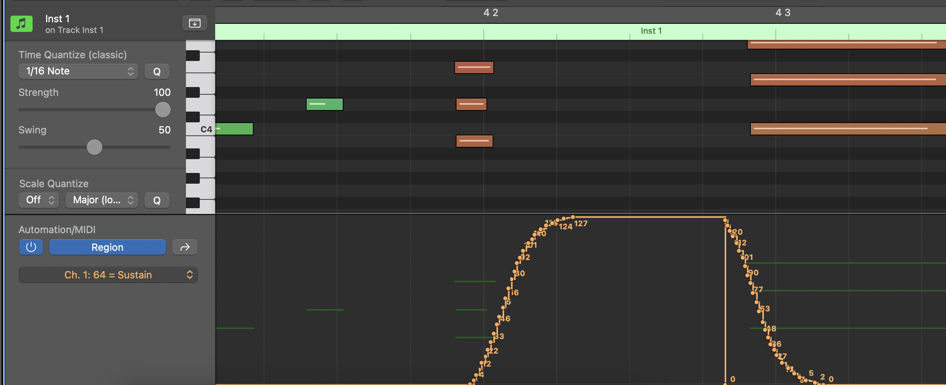The height and width of the screenshot is (385, 946).
Task: Select the long orange note on C4 row
Action: tap(848, 129)
